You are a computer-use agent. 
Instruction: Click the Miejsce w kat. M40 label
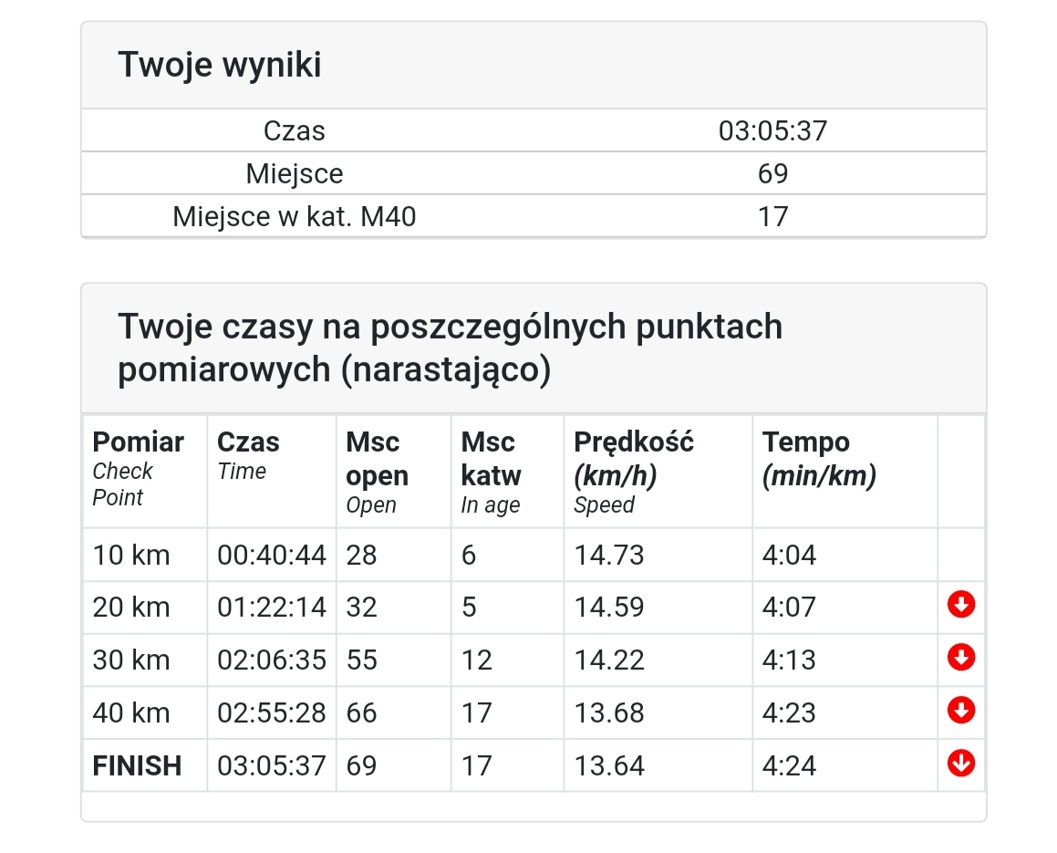pos(294,217)
